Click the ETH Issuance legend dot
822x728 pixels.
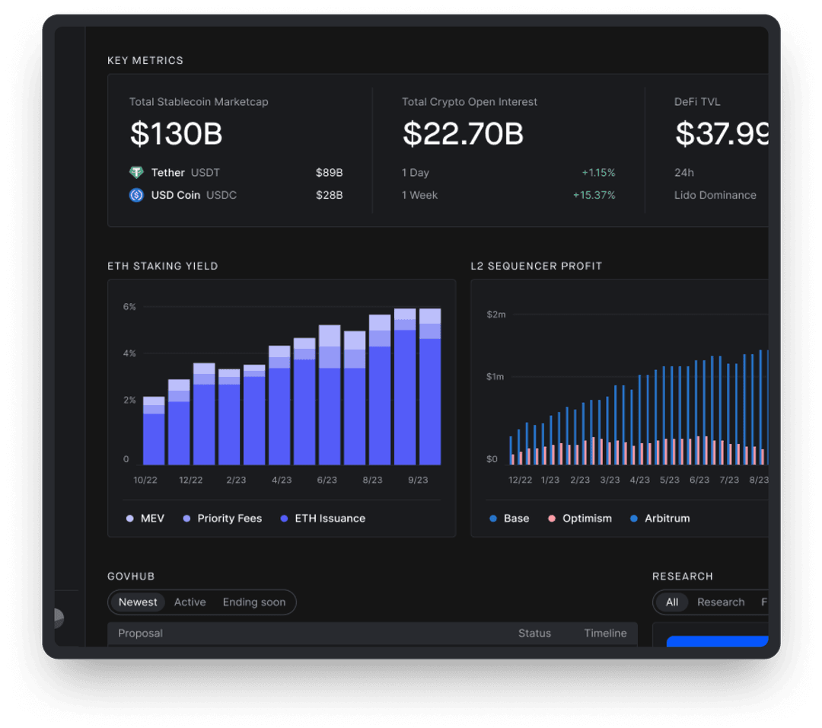(x=283, y=518)
